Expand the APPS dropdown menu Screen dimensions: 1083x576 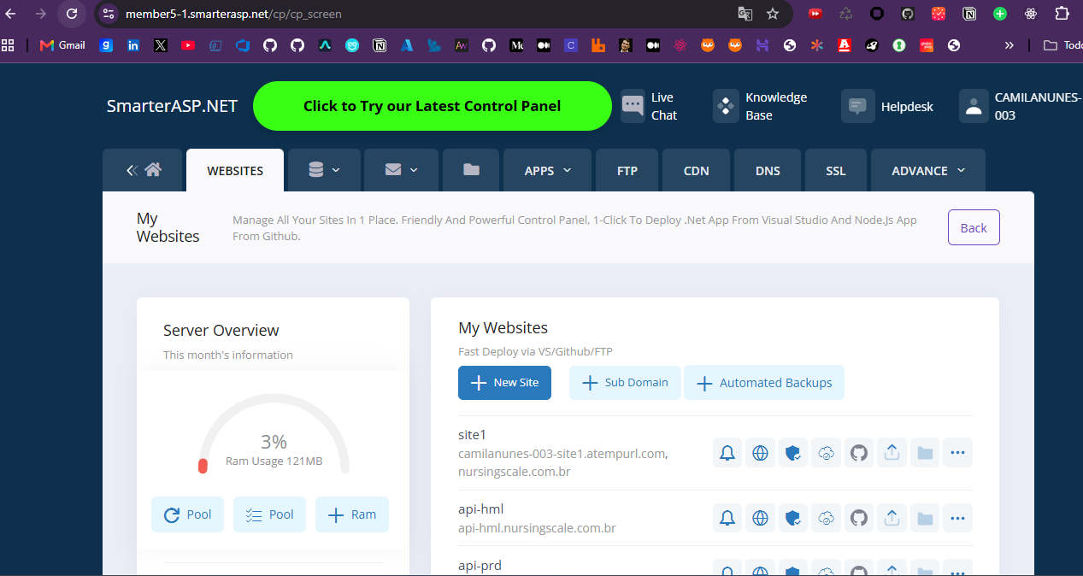pos(548,170)
